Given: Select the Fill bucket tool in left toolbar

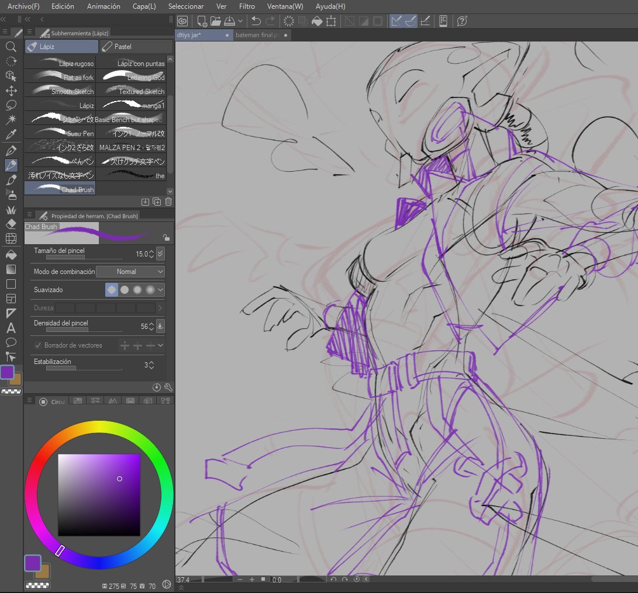Looking at the screenshot, I should 11,254.
